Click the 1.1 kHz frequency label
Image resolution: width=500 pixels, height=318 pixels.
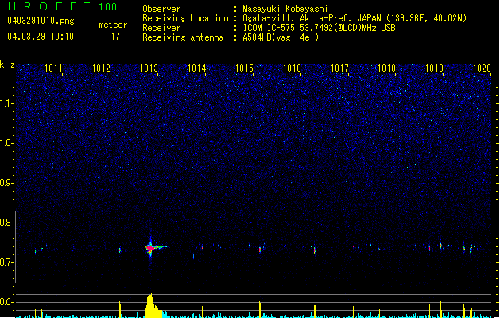(7, 103)
